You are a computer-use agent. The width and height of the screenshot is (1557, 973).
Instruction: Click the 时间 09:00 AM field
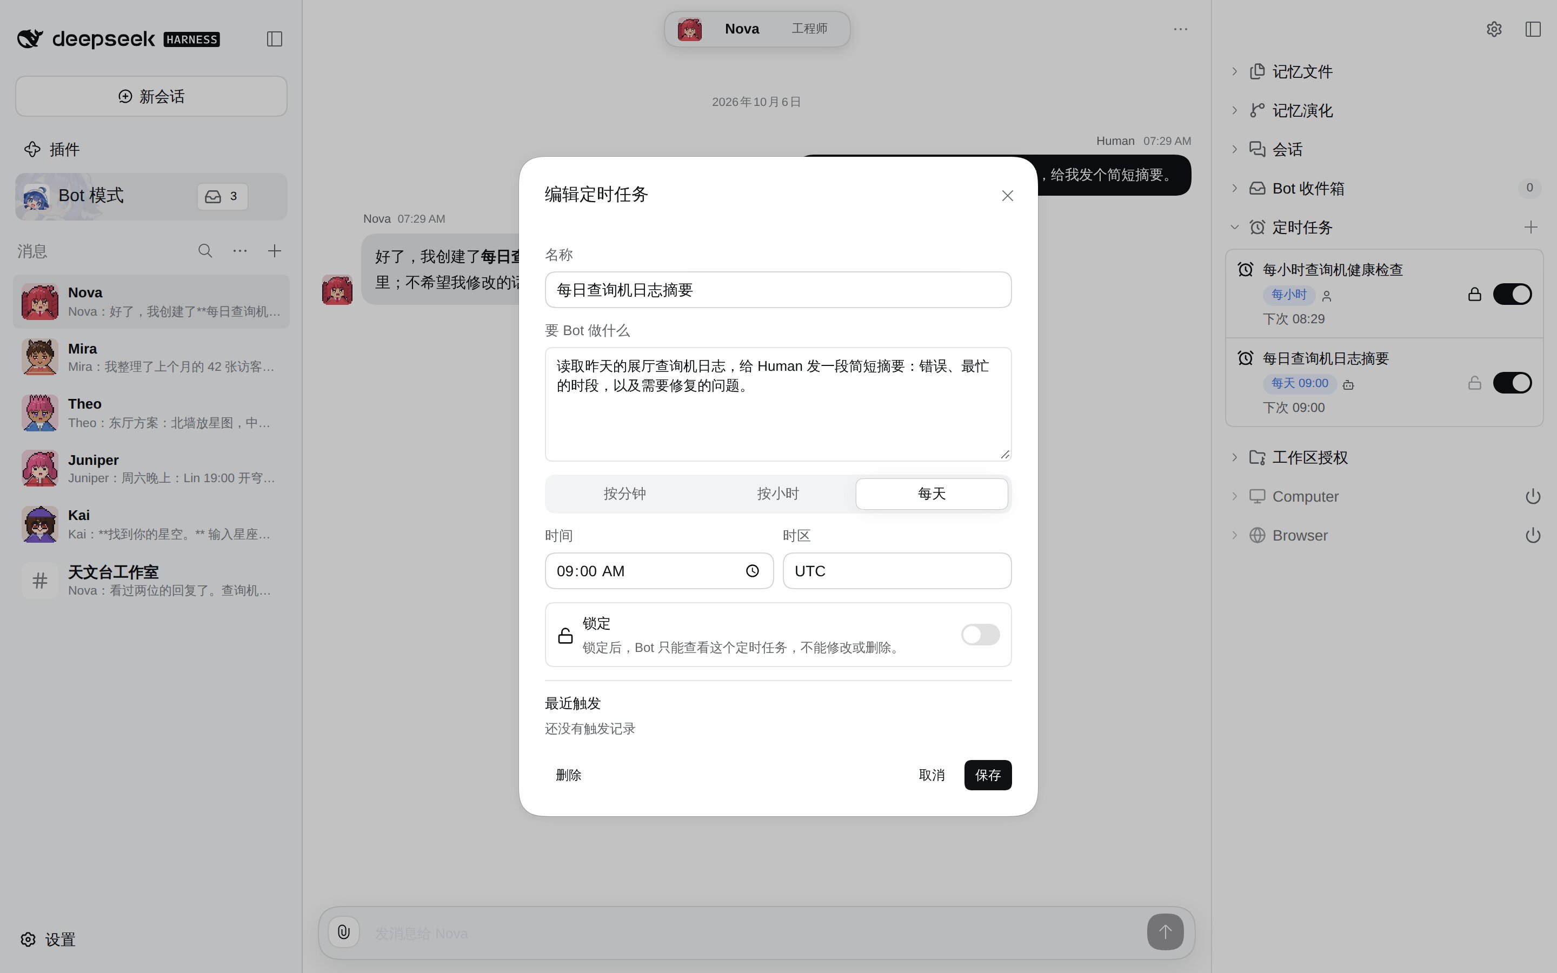(659, 571)
